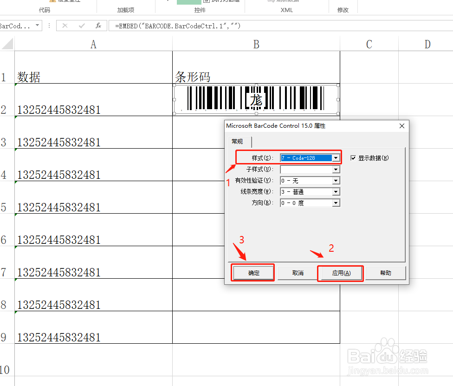Click the 代码 ribbon group label
453x386 pixels.
45,10
